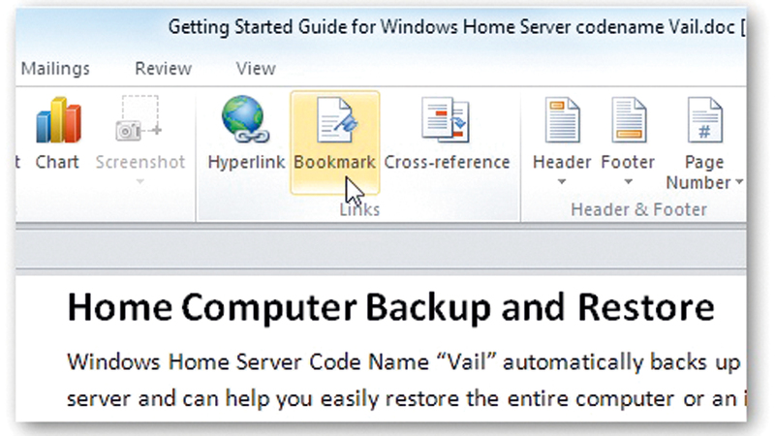
Task: Expand the Header dropdown arrow
Action: (x=562, y=181)
